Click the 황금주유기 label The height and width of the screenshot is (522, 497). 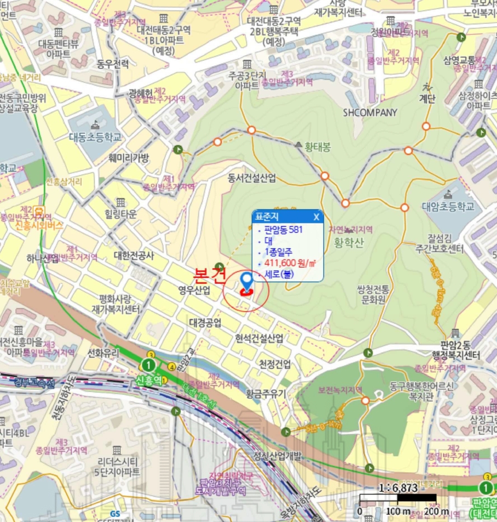pyautogui.click(x=266, y=394)
